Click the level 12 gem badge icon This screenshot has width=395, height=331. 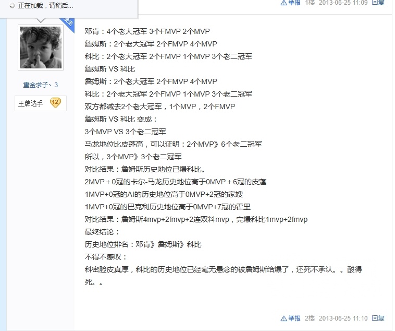click(55, 103)
